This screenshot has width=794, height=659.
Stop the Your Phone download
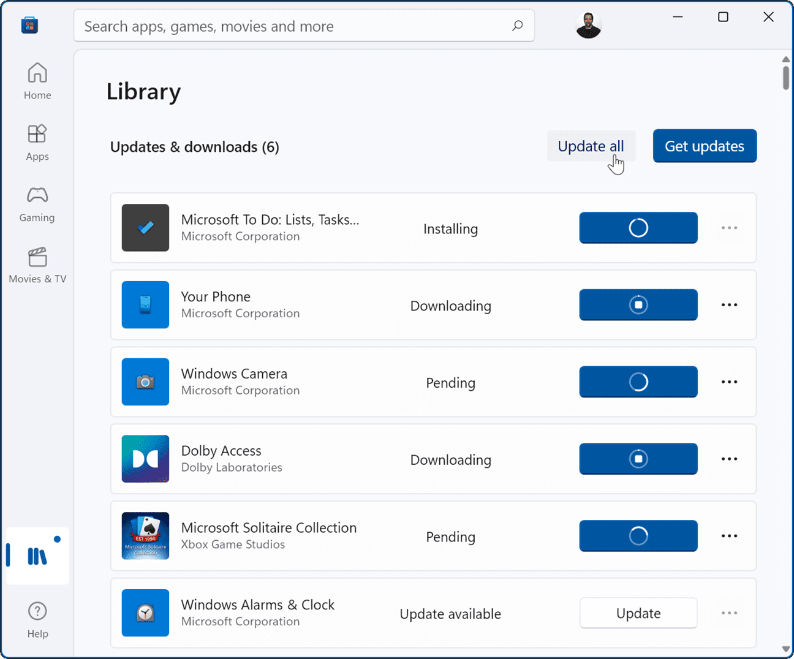point(638,304)
